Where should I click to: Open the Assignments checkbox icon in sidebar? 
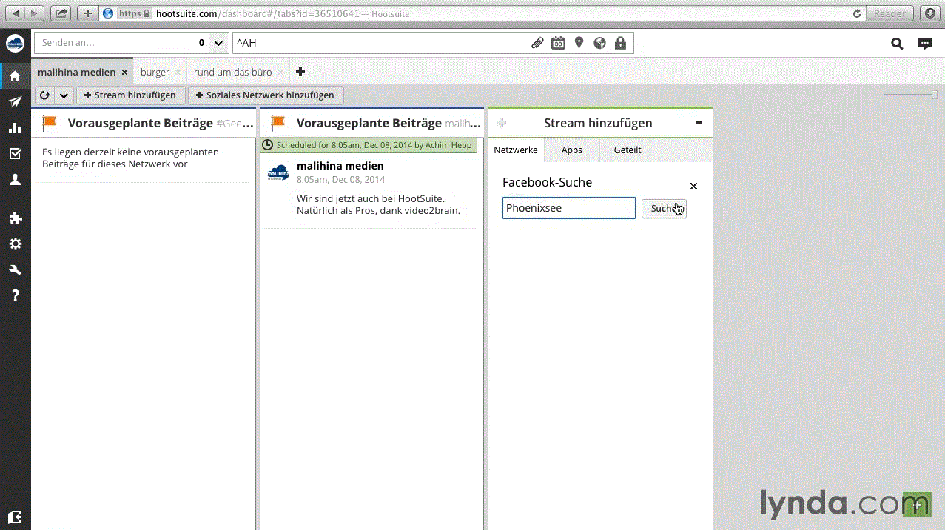[15, 154]
